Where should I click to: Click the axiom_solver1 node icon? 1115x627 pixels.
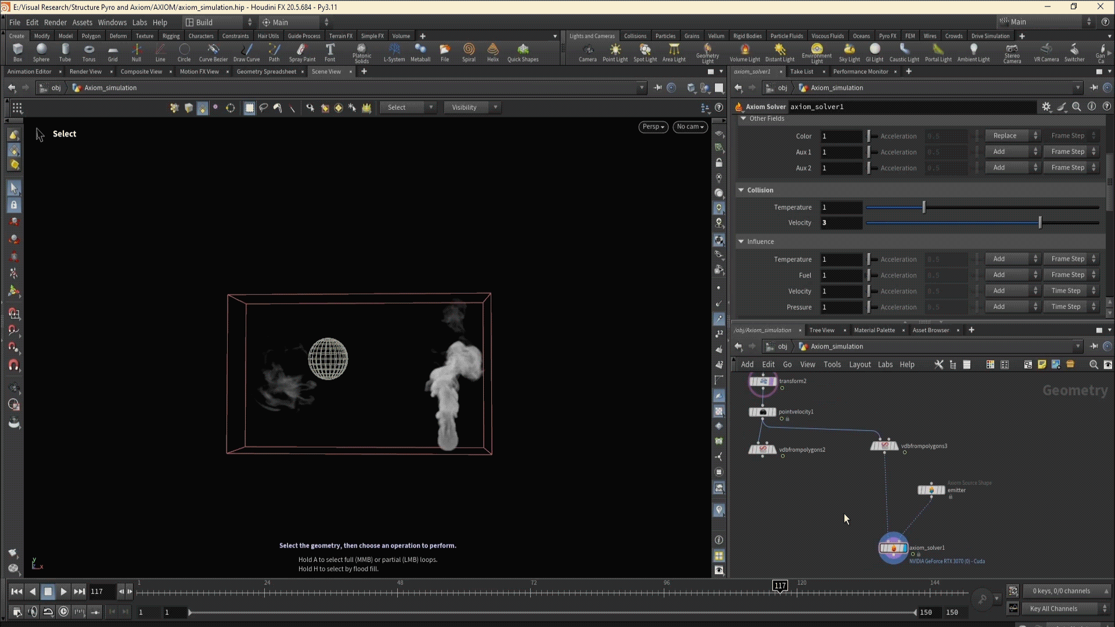point(893,547)
